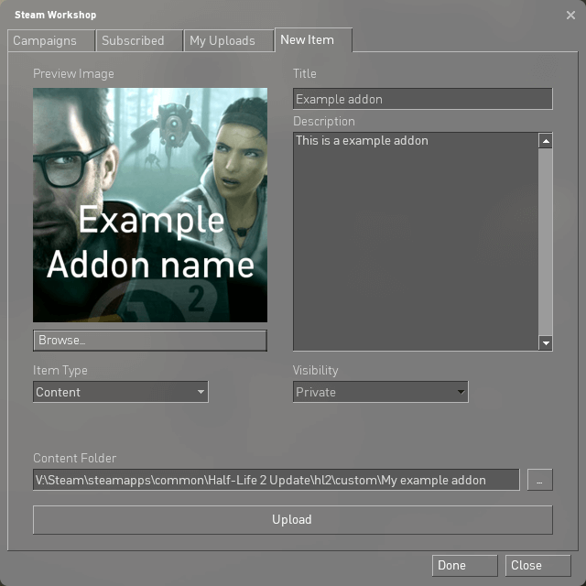Open the Subscribed tab

pyautogui.click(x=139, y=40)
